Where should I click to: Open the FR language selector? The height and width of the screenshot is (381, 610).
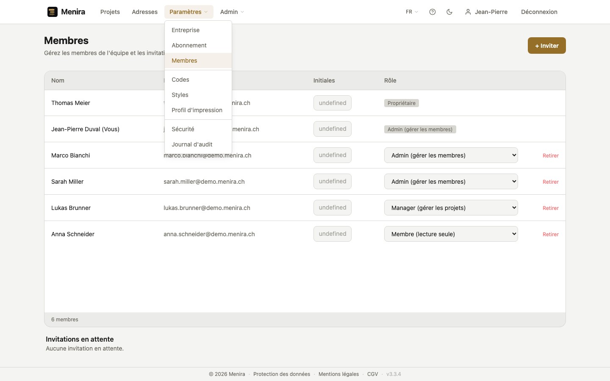pos(412,12)
